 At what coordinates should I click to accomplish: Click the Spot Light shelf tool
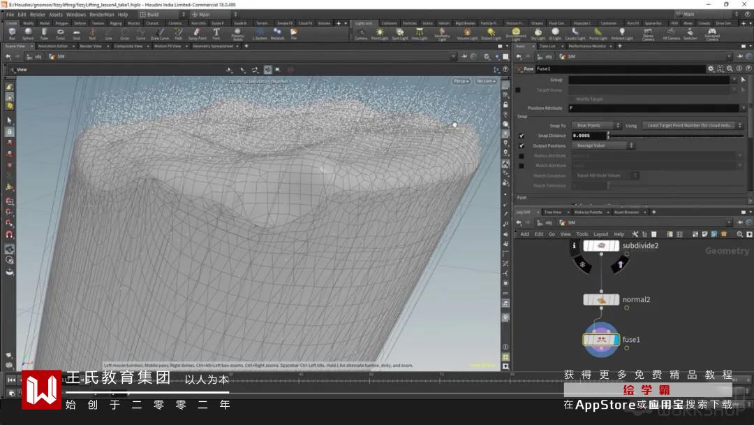(x=399, y=33)
